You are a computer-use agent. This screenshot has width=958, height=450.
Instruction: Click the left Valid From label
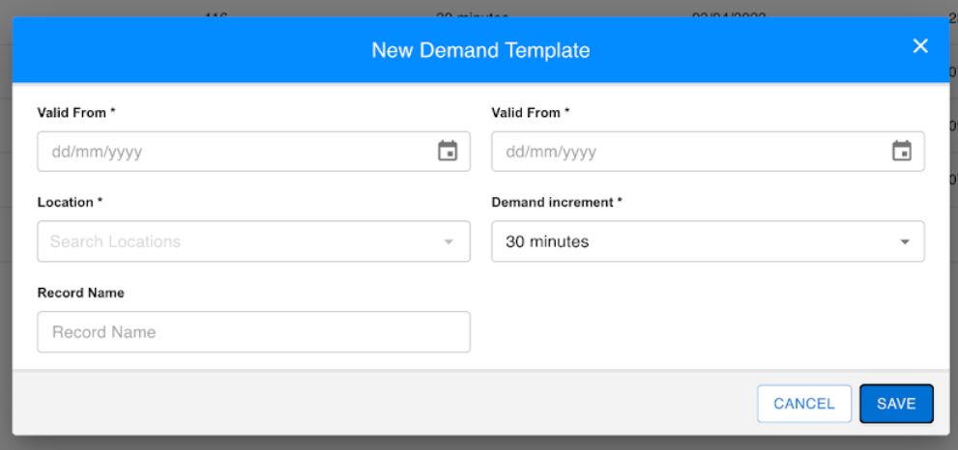pyautogui.click(x=76, y=113)
